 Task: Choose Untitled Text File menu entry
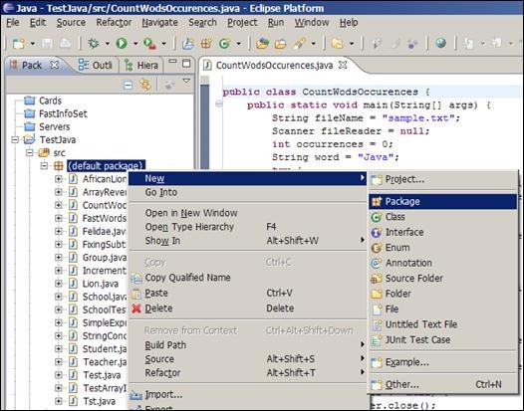tap(442, 324)
